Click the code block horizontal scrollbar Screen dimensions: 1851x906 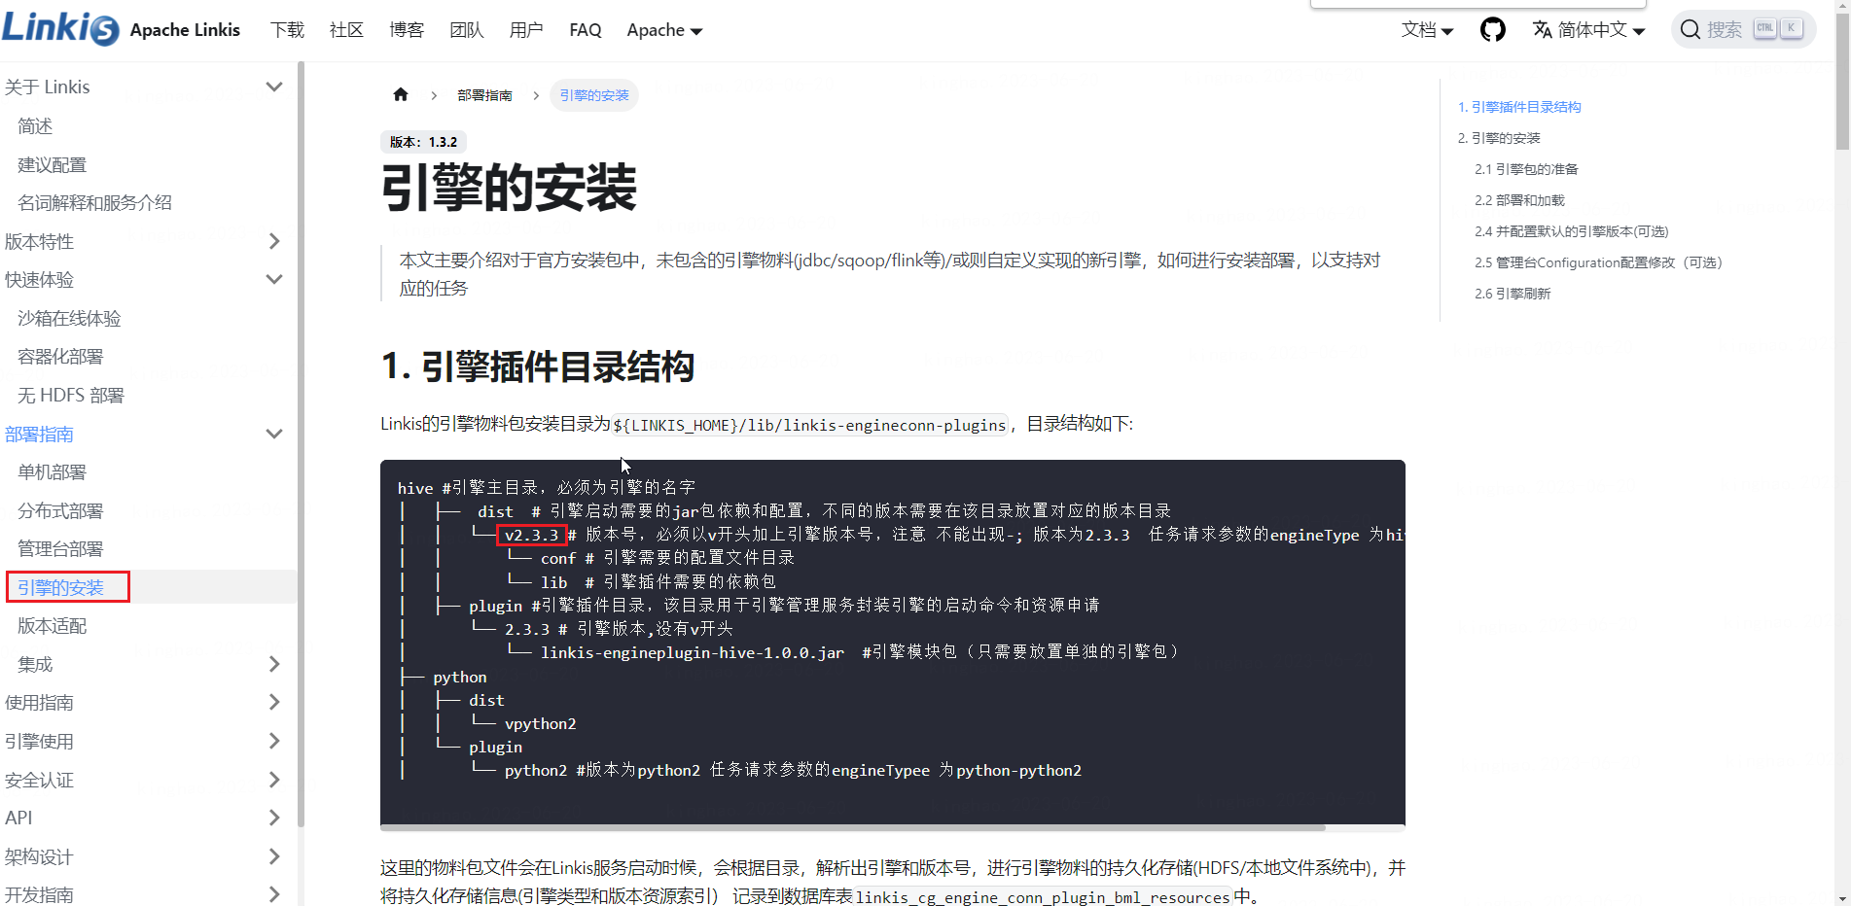pyautogui.click(x=853, y=828)
